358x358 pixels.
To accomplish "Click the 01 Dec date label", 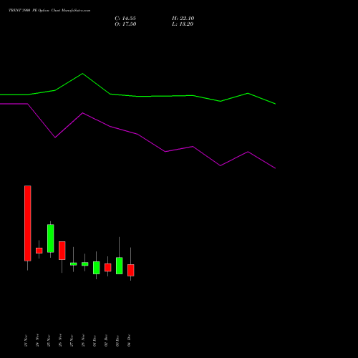I will (95, 341).
